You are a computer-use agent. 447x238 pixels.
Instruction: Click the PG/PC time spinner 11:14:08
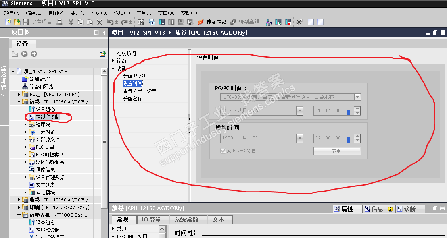[357, 110]
